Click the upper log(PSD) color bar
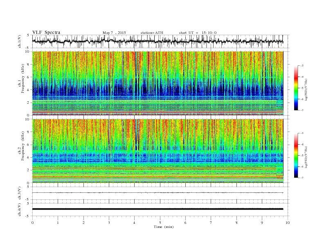Image resolution: width=324 pixels, height=250 pixels. click(296, 88)
